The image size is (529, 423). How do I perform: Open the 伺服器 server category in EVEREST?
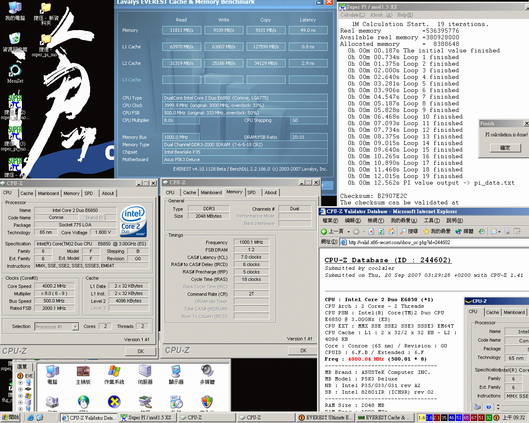point(145,374)
